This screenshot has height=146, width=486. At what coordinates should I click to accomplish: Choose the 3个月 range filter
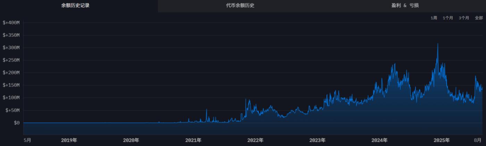point(464,18)
